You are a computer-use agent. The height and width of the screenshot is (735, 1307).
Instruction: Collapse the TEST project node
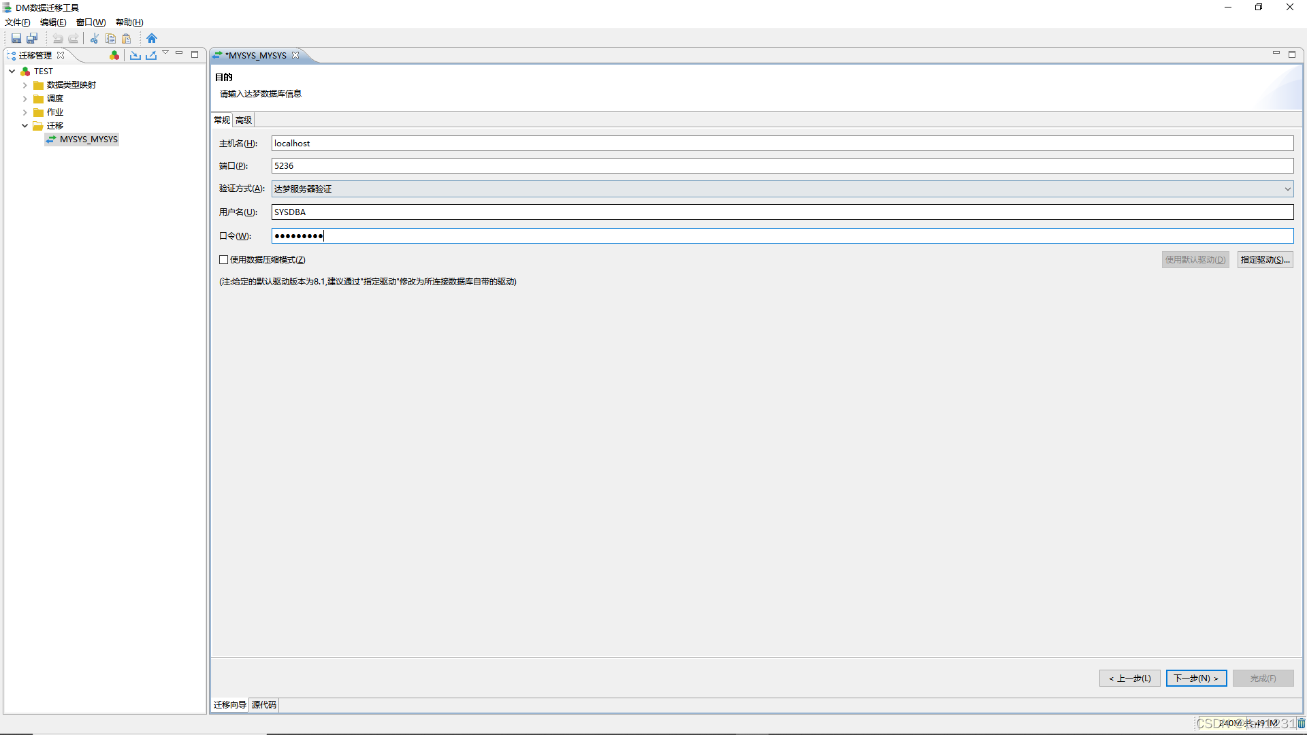point(12,71)
